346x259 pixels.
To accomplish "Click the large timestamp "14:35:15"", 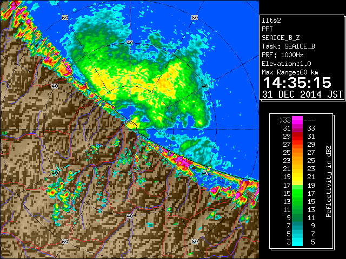I will click(297, 83).
